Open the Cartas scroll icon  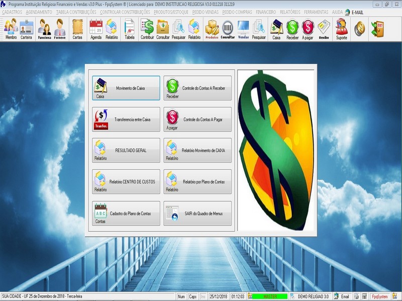click(77, 29)
